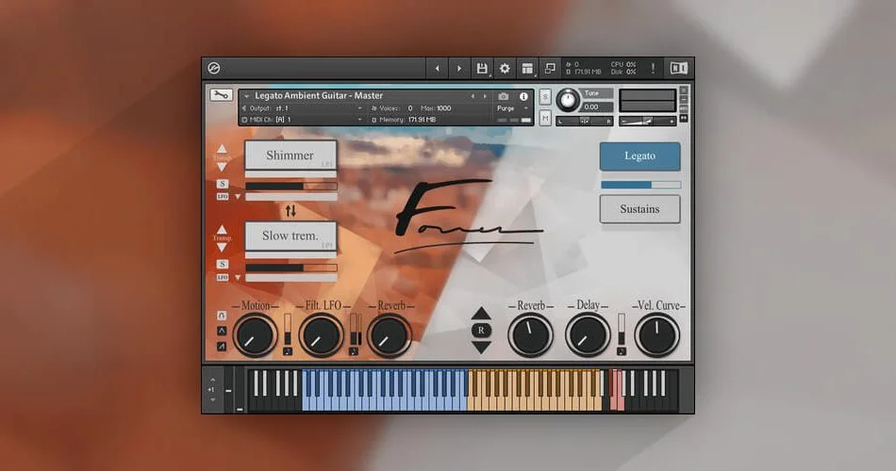The height and width of the screenshot is (471, 896).
Task: Open the Output channel dropdown
Action: (x=359, y=108)
